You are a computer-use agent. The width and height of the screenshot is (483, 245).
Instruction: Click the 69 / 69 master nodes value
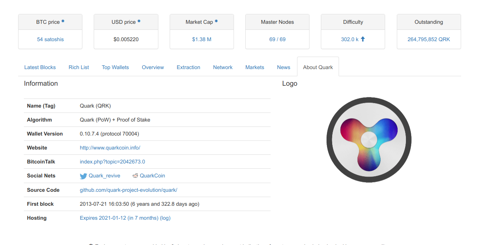pyautogui.click(x=277, y=39)
